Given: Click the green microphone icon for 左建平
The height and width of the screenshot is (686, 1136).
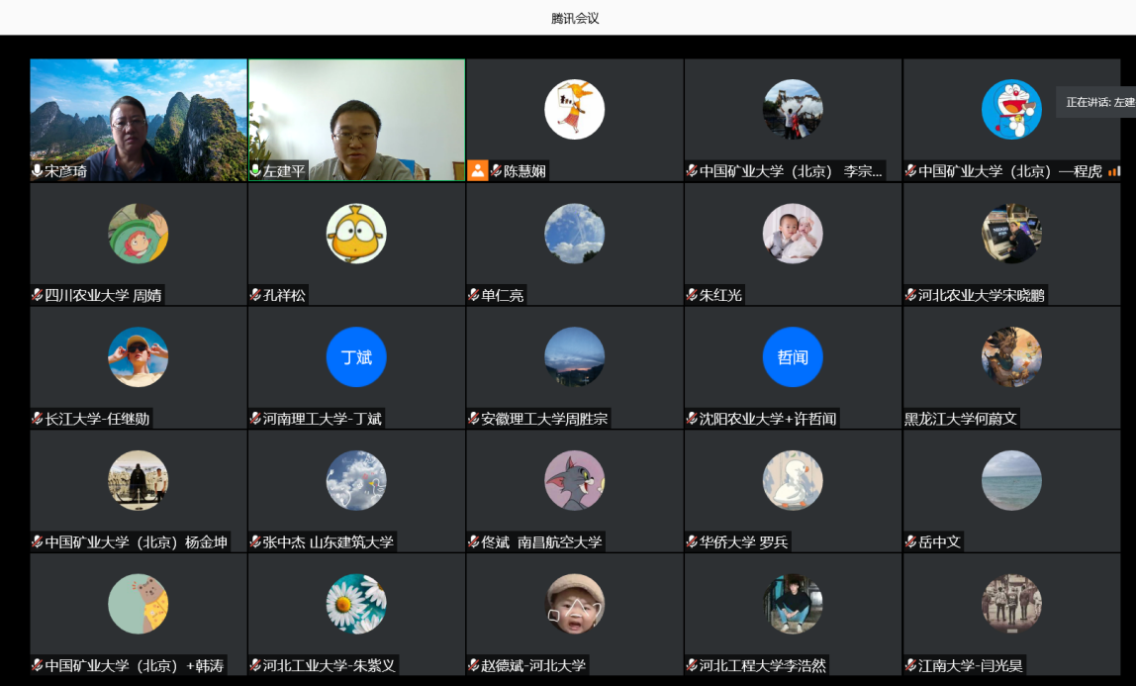Looking at the screenshot, I should point(255,171).
